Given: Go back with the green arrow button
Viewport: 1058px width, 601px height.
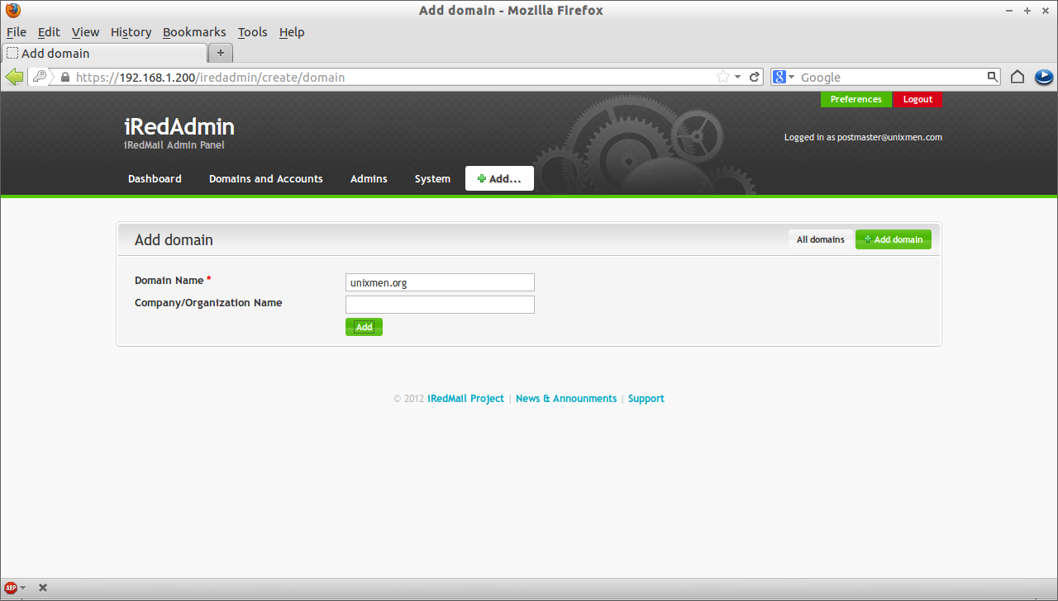Looking at the screenshot, I should click(14, 77).
